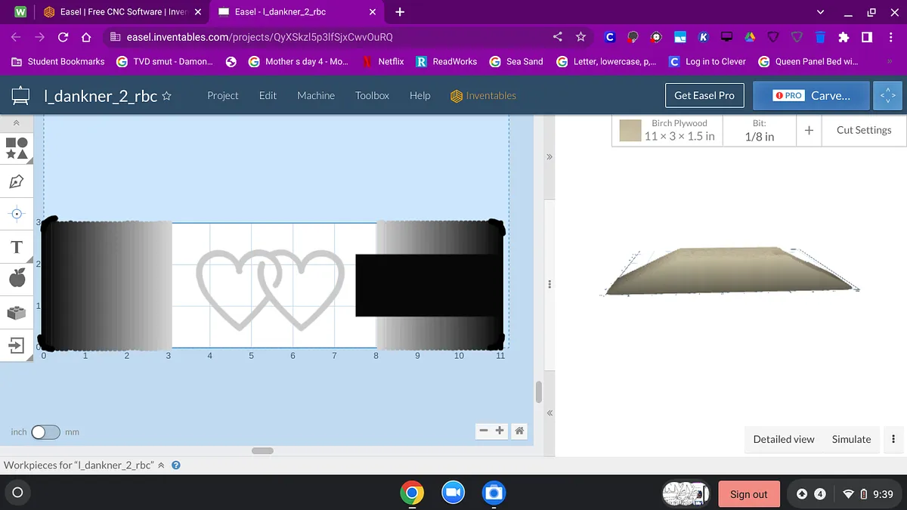Collapse the left tool panel chevron
Screen dimensions: 907x510
[17, 122]
